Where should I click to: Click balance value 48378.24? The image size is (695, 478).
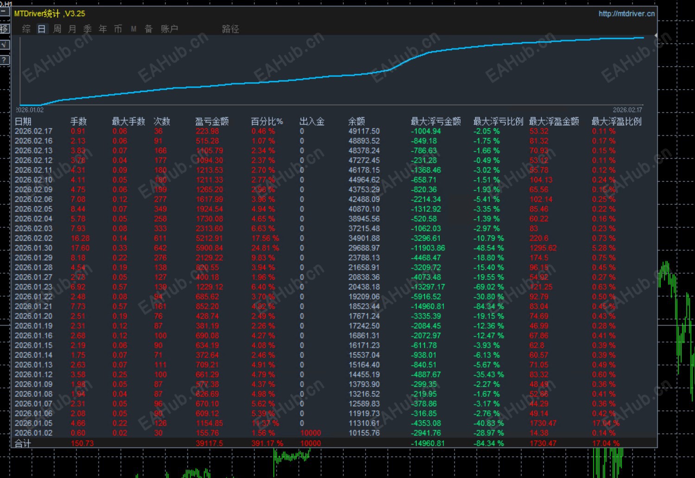pos(364,151)
